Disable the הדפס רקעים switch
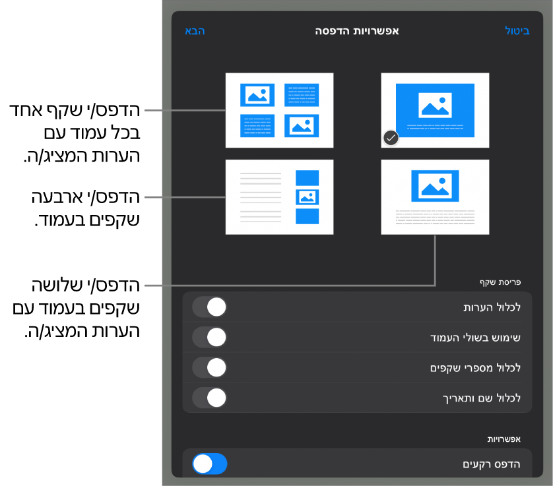553x486 pixels. pos(209,464)
